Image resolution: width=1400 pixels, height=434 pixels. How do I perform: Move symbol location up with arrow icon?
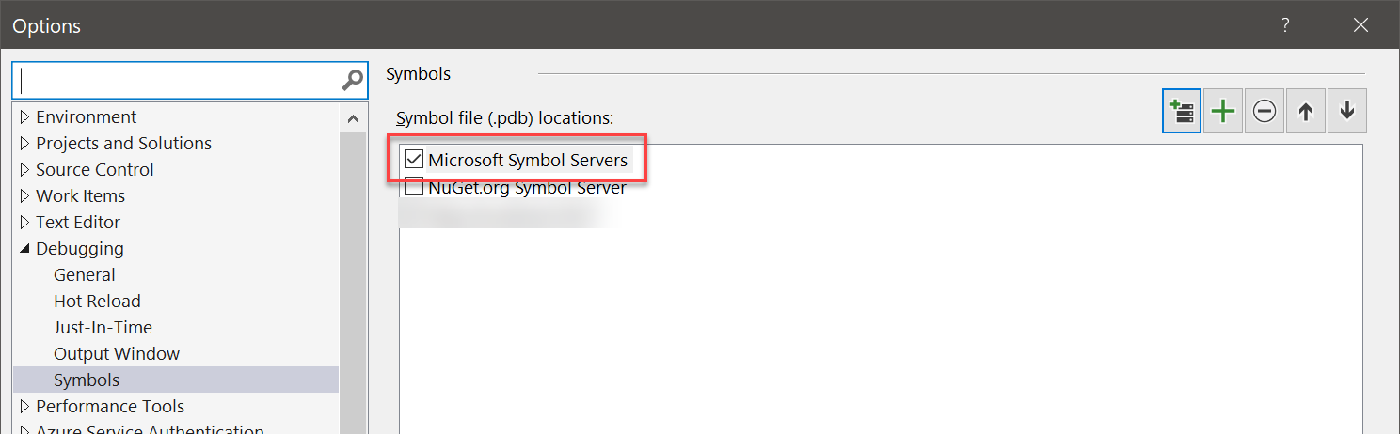(x=1305, y=112)
